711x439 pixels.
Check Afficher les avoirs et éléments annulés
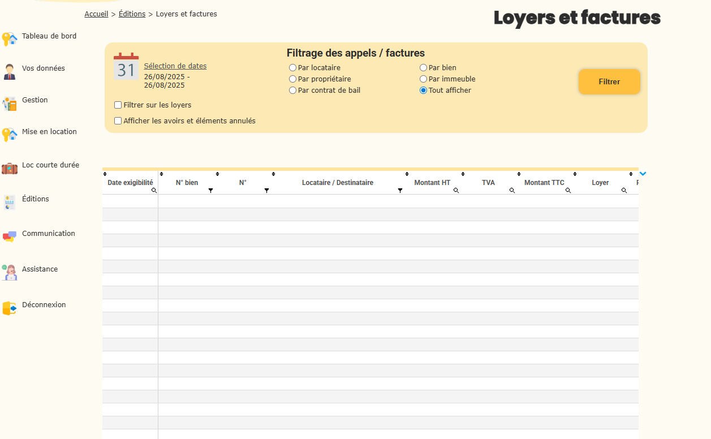coord(118,121)
